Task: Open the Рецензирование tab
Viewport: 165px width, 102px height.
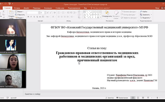Action: [x=74, y=8]
